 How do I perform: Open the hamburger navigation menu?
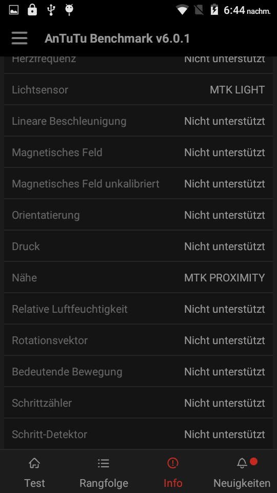[19, 39]
